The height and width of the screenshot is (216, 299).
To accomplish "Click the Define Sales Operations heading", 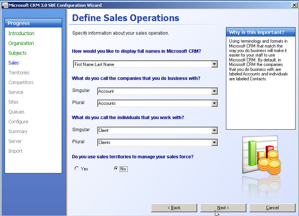I will point(126,18).
